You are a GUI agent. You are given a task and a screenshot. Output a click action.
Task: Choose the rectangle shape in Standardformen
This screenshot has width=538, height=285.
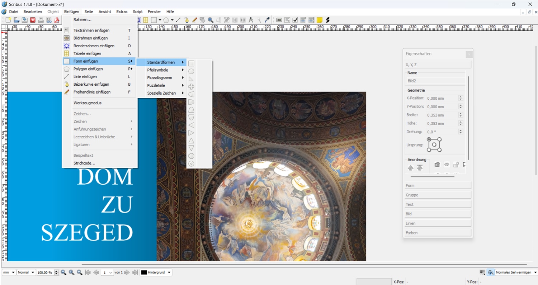point(191,63)
